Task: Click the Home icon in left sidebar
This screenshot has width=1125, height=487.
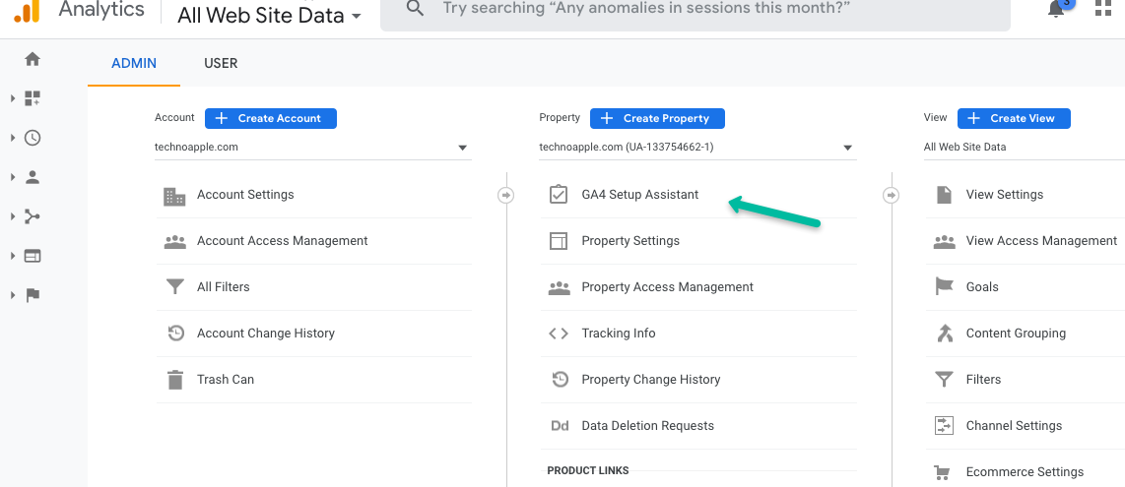Action: pyautogui.click(x=33, y=59)
